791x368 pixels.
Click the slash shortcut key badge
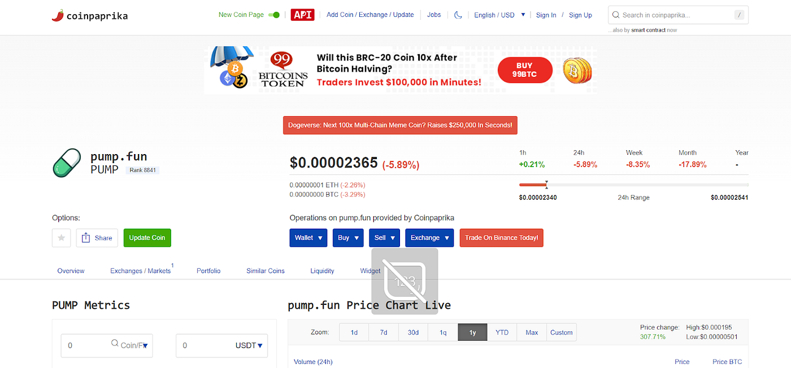[739, 15]
